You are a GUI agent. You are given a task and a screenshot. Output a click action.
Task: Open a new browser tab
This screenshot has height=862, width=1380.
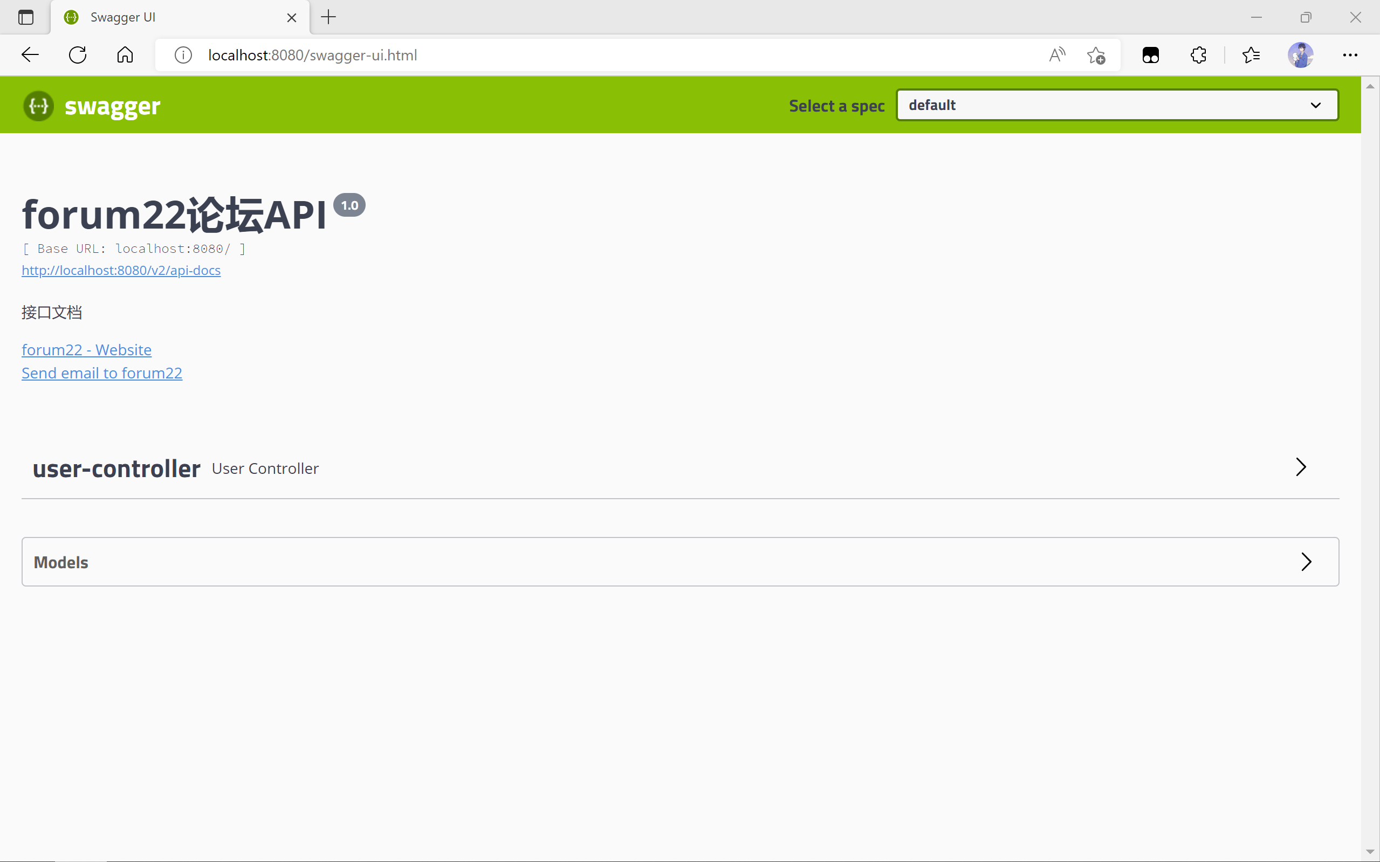pos(328,18)
